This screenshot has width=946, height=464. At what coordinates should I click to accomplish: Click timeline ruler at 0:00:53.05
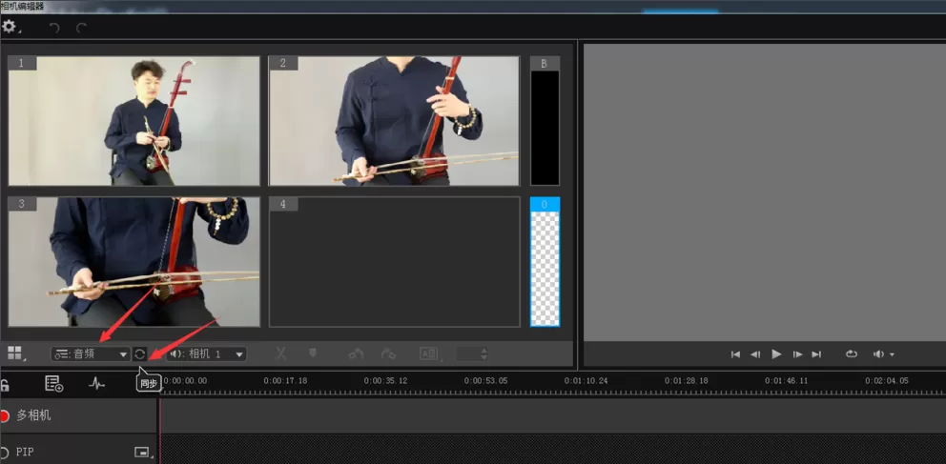485,381
